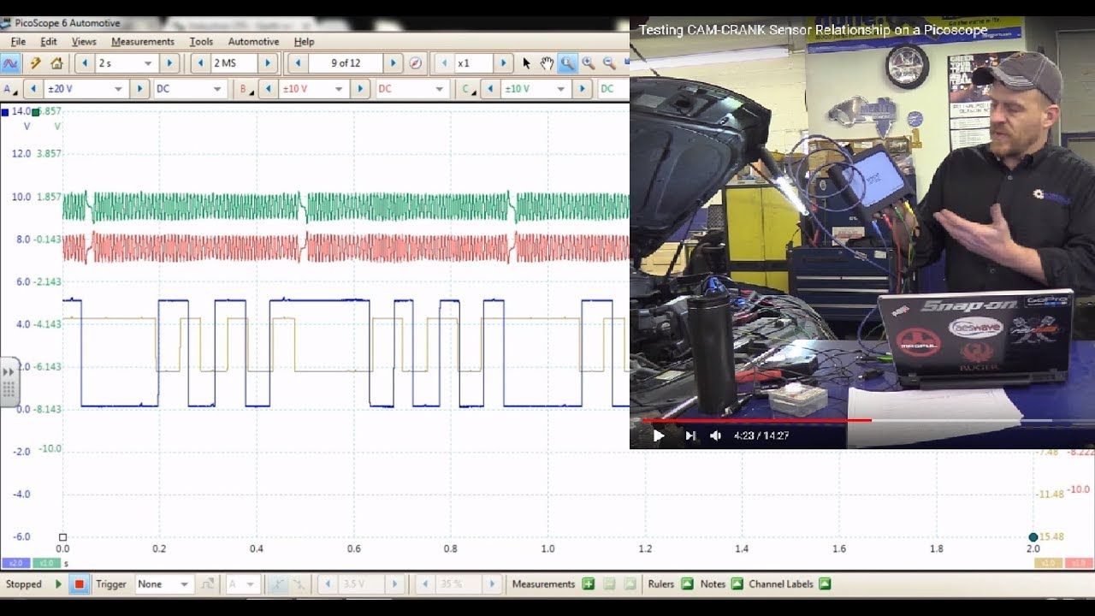This screenshot has width=1095, height=616.
Task: Click the x1 zoom factor field
Action: point(473,63)
